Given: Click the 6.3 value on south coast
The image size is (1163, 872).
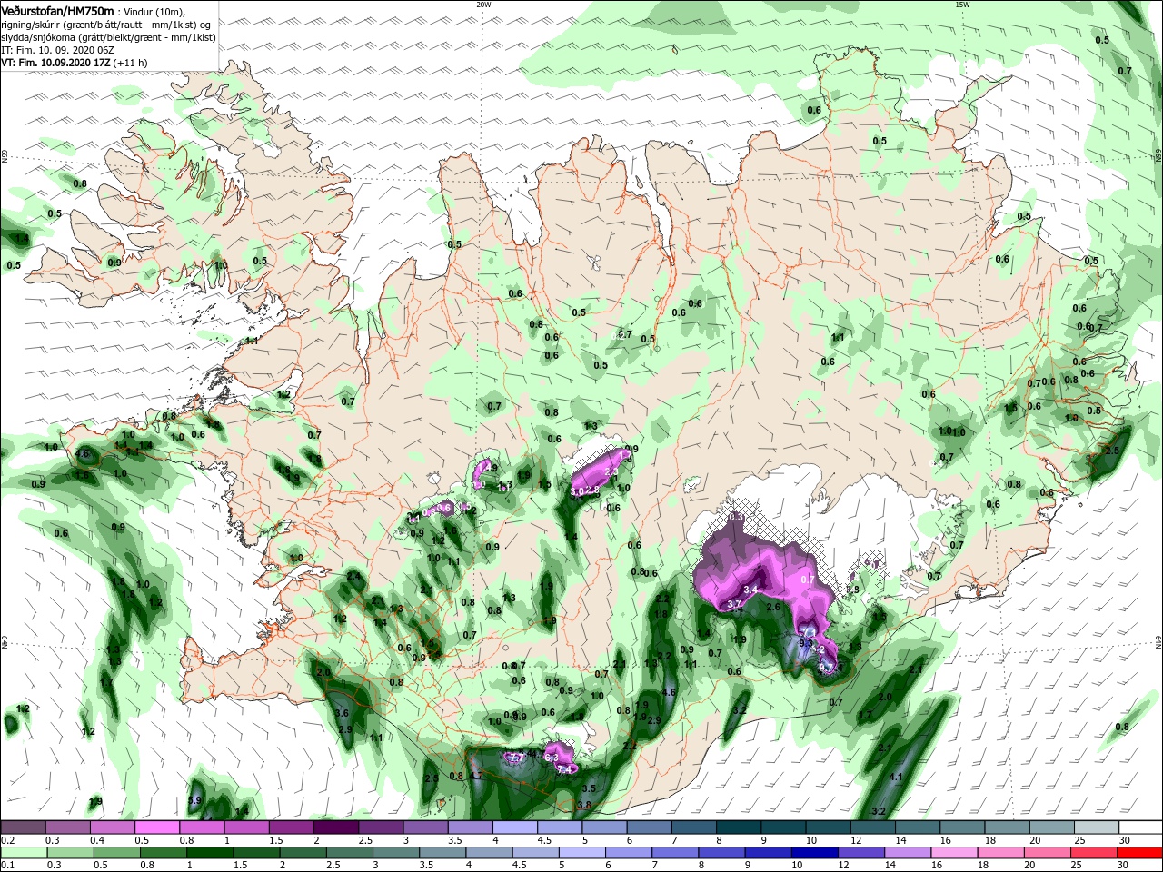Looking at the screenshot, I should coord(552,758).
